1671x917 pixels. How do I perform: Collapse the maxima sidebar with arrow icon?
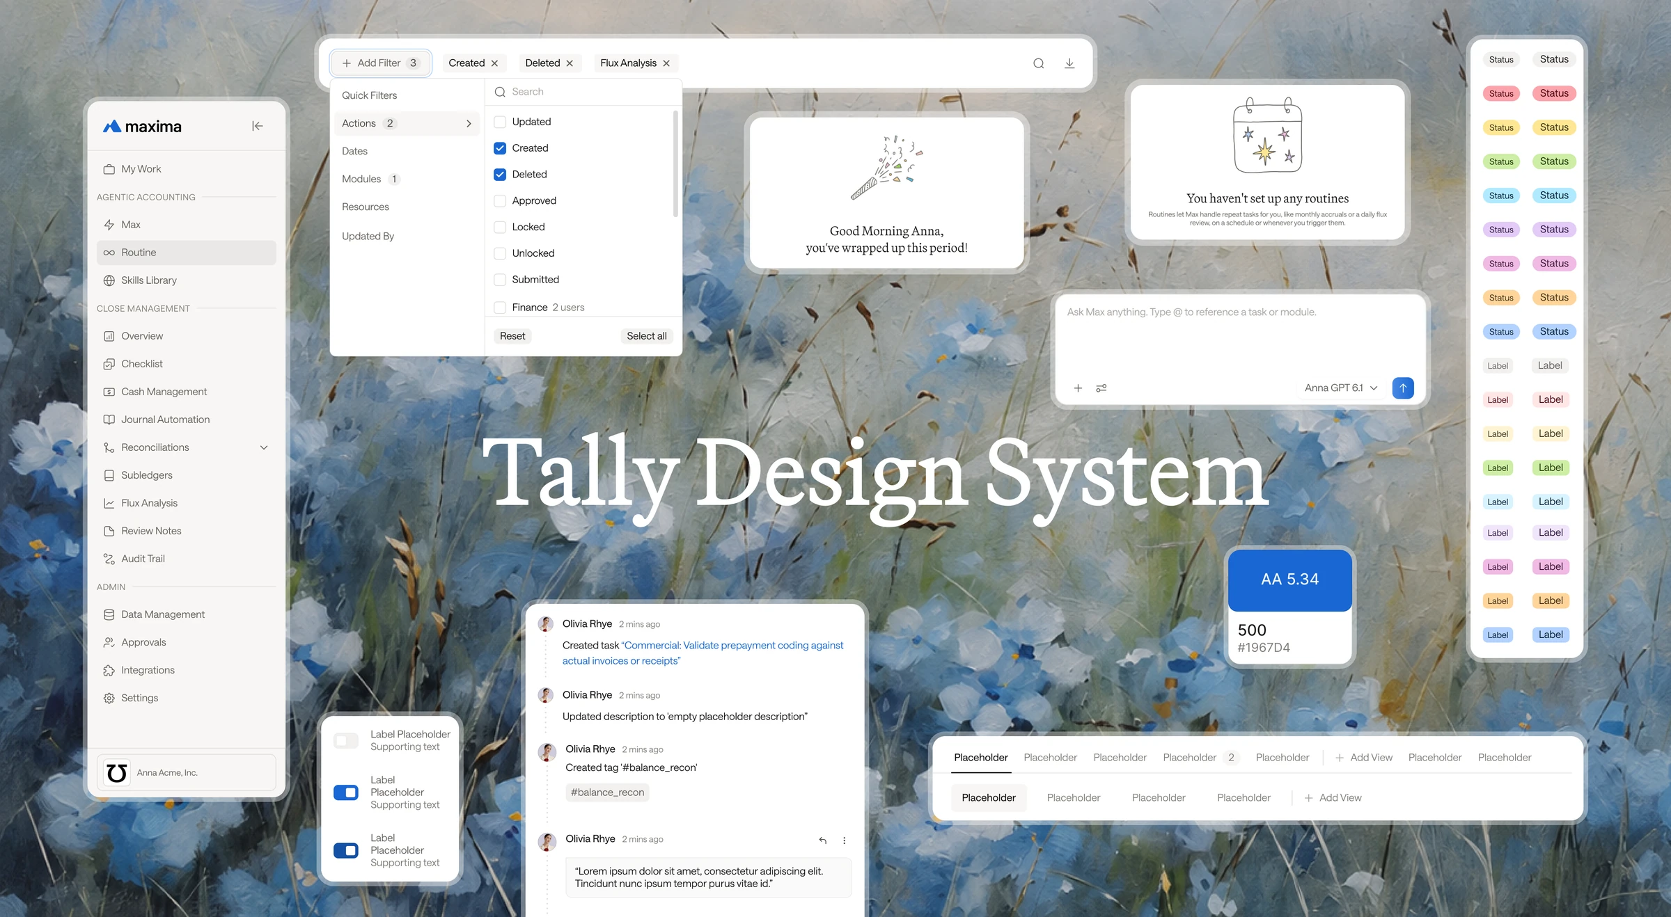coord(258,126)
